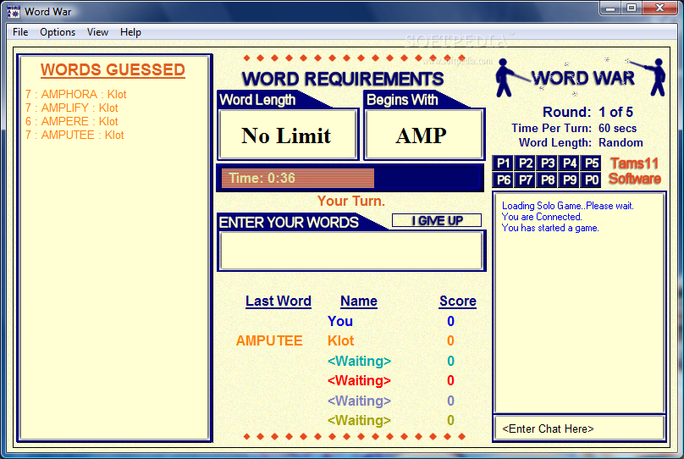684x459 pixels.
Task: Click the player name Klot in scoreboard
Action: [x=340, y=340]
